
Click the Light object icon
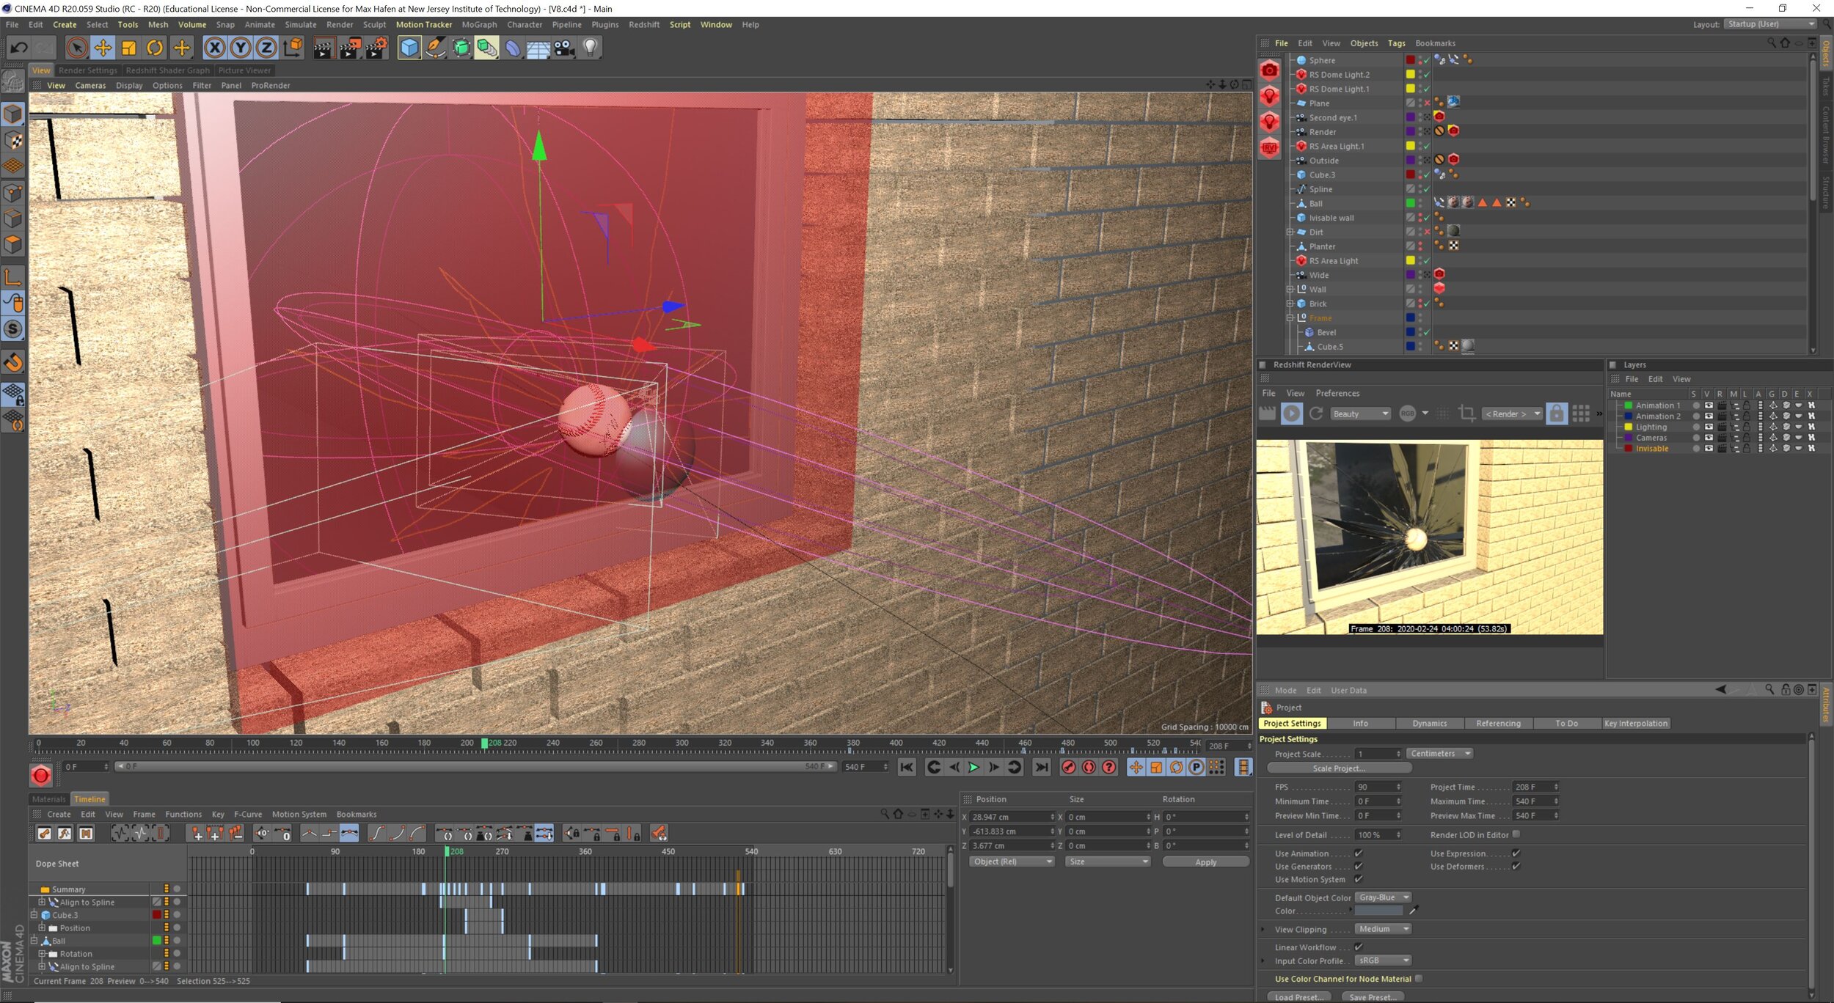591,48
